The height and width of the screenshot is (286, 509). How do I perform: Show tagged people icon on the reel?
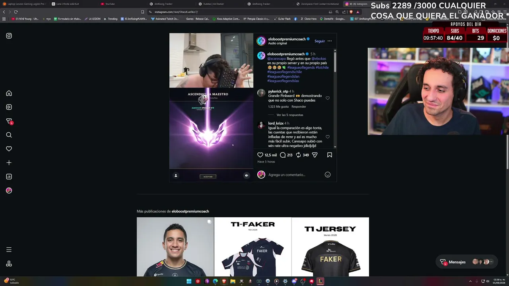coord(176,176)
